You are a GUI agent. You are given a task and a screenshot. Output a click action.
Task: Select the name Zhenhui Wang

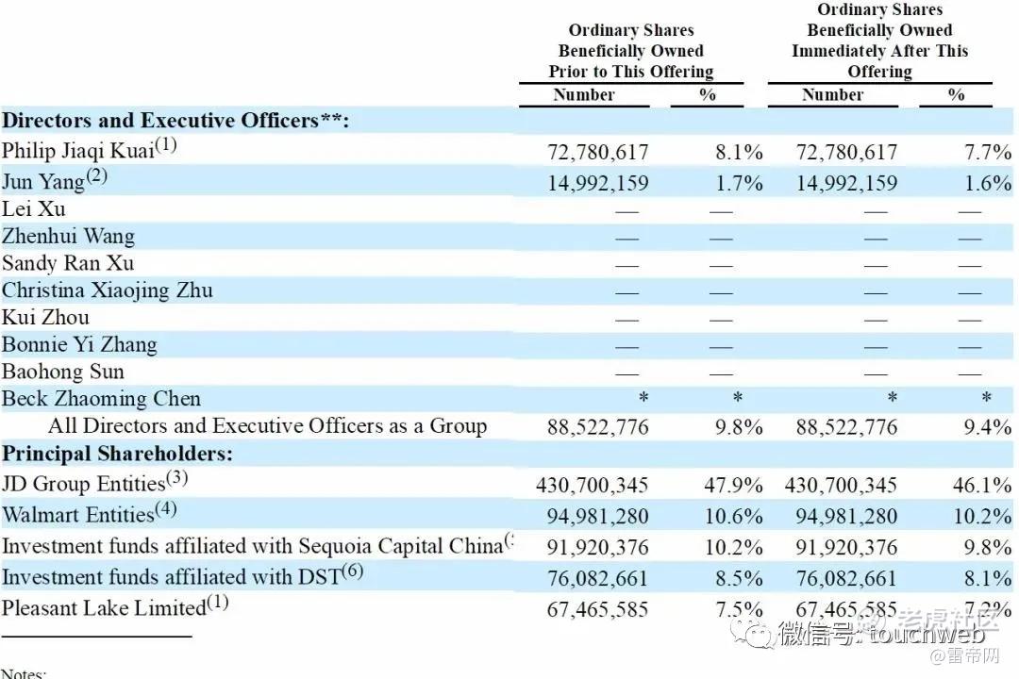click(68, 237)
